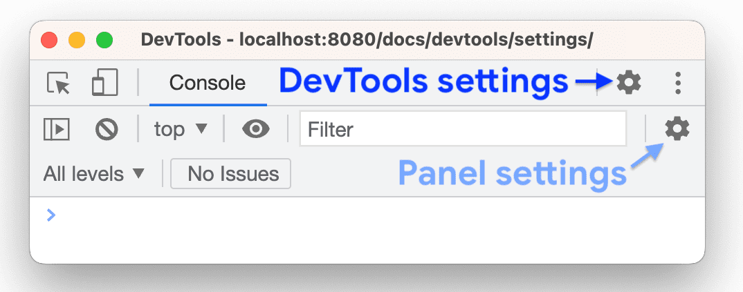The width and height of the screenshot is (743, 292).
Task: Switch to the Console tab
Action: (x=207, y=84)
